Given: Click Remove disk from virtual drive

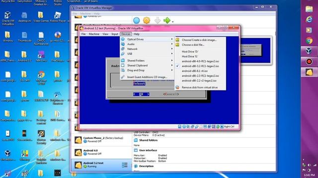Looking at the screenshot, I should point(200,88).
